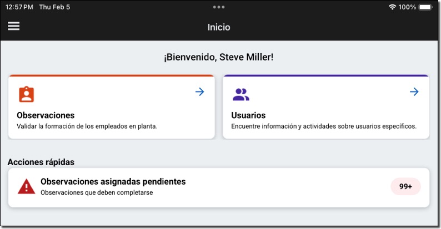Open the iPad multitasking three-dots control

tap(219, 7)
